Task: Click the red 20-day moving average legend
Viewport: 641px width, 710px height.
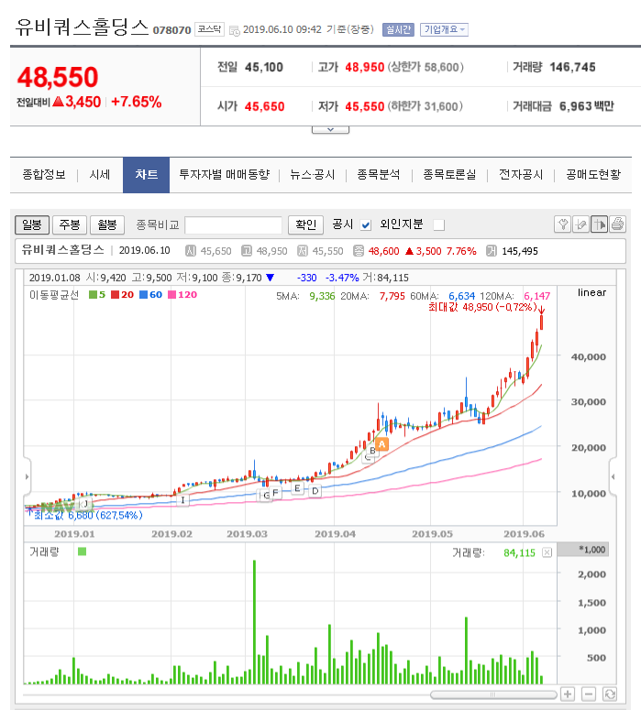Action: [122, 295]
